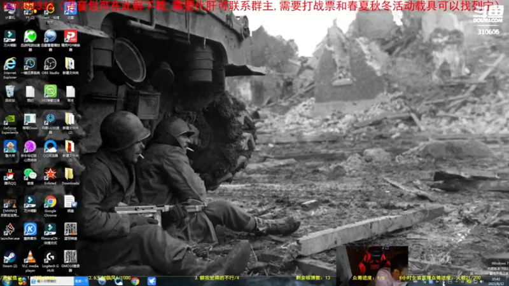This screenshot has height=286, width=509.
Task: Launch the purple 心灵终结 game icon
Action: pyautogui.click(x=30, y=151)
